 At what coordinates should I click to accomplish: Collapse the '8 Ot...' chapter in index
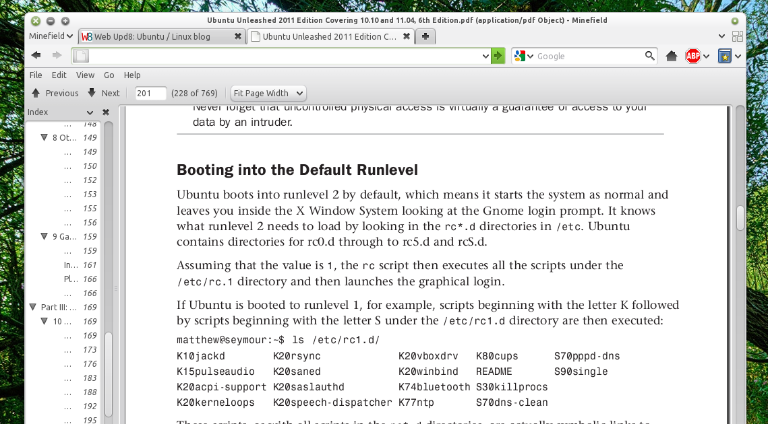click(44, 138)
